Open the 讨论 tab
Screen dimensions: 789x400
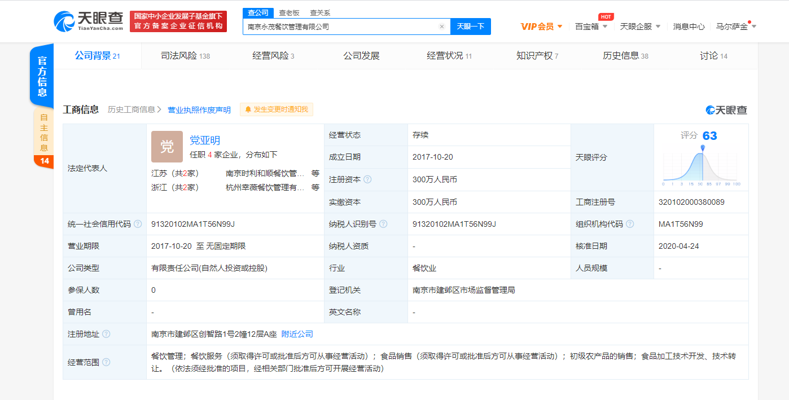[713, 56]
